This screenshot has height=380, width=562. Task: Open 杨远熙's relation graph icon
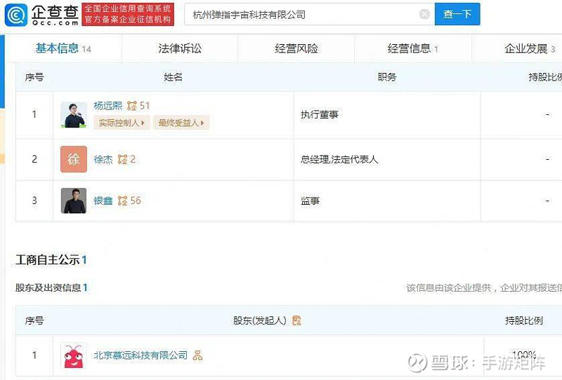pyautogui.click(x=132, y=106)
